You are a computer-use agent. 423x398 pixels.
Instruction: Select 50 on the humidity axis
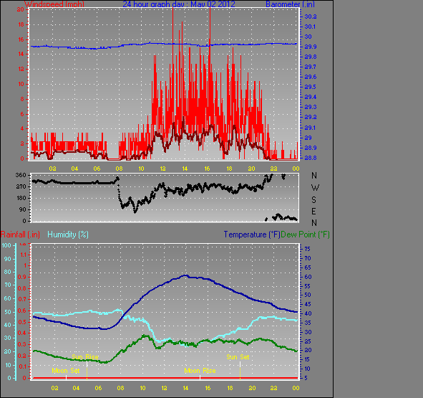click(x=8, y=312)
